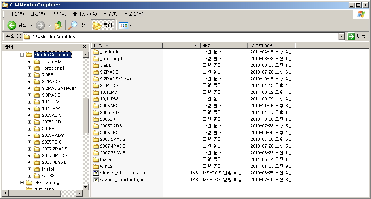
Task: Expand the 9.2PADS tree node
Action: point(29,81)
